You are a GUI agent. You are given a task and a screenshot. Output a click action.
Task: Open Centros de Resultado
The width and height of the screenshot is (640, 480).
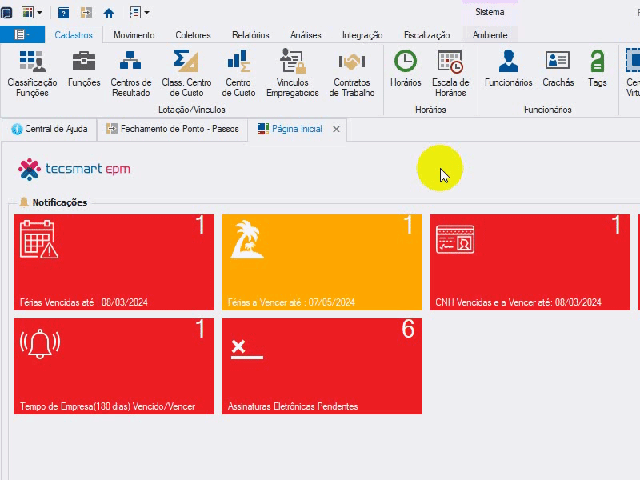tap(130, 74)
